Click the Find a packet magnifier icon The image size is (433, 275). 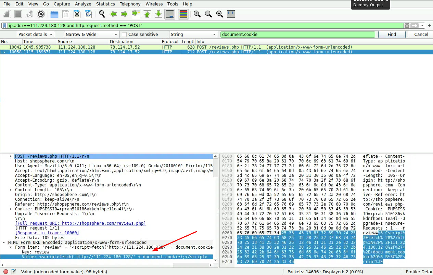[x=102, y=14]
